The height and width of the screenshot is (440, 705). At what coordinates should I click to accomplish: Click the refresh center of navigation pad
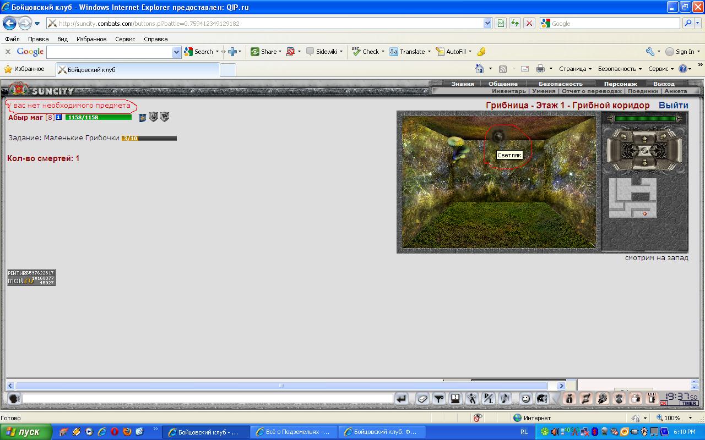[644, 151]
